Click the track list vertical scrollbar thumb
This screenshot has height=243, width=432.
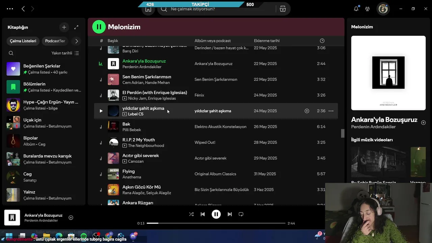click(x=343, y=133)
